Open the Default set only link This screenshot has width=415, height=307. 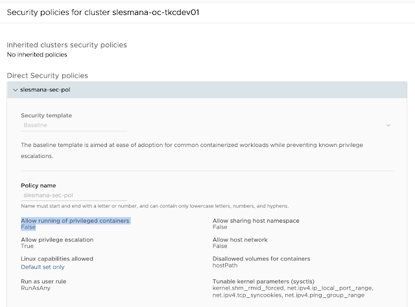pyautogui.click(x=43, y=267)
